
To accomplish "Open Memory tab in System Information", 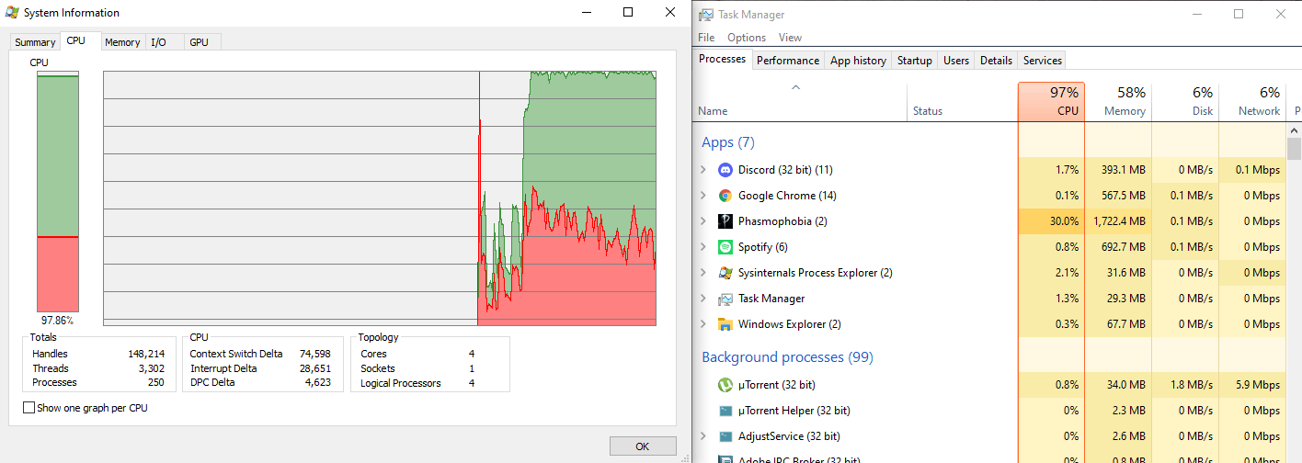I will click(122, 42).
